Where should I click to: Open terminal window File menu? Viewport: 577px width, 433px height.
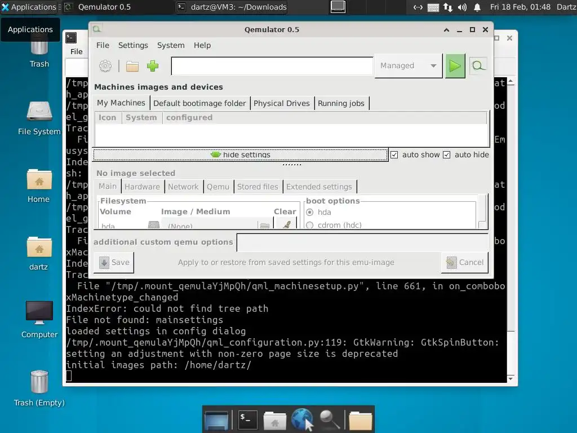[x=76, y=51]
